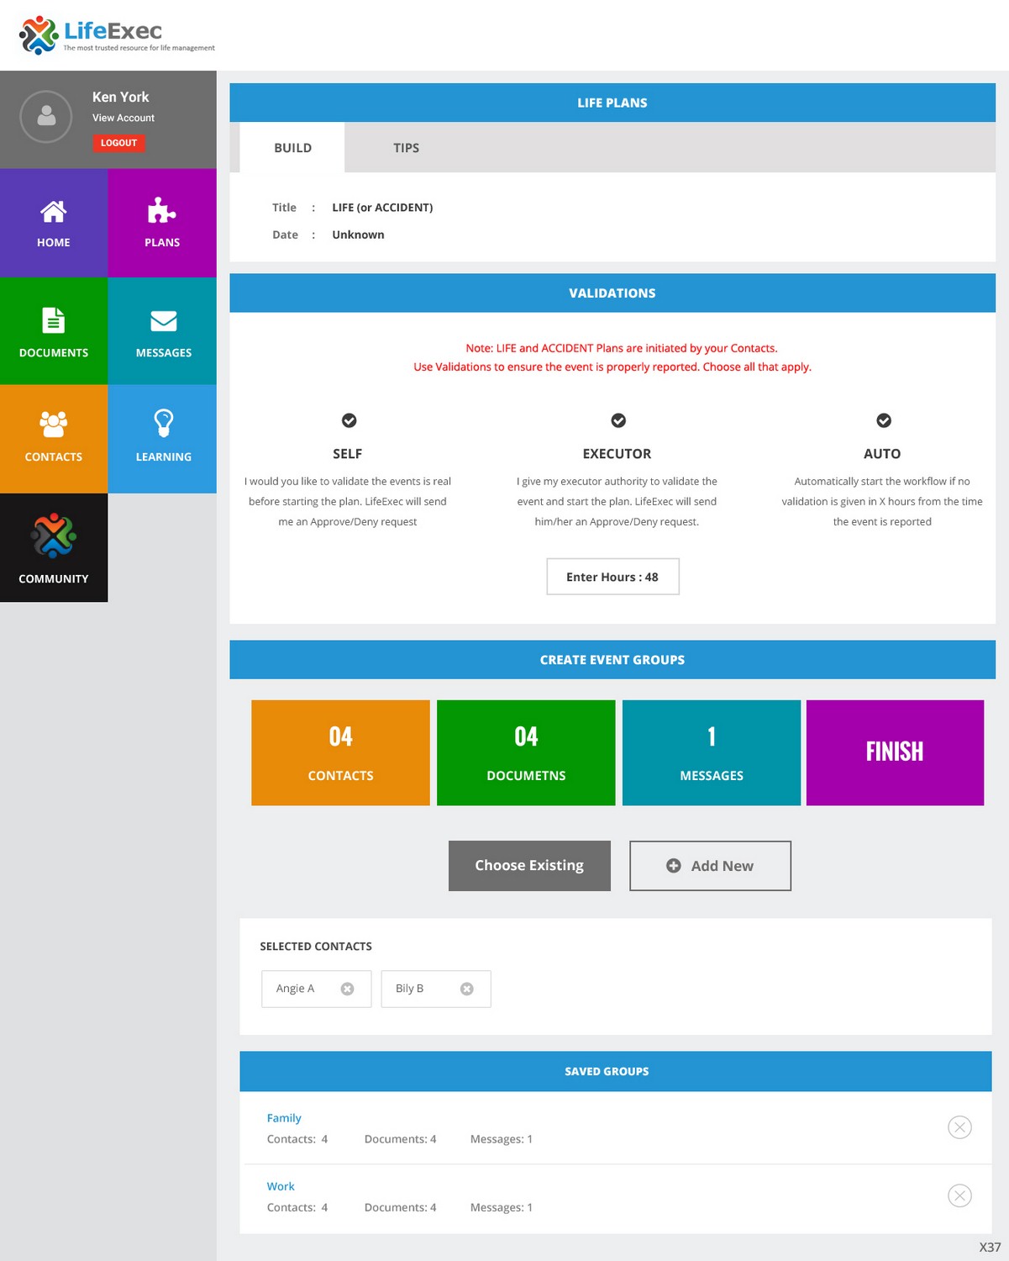Remove Angie A from selected contacts
The height and width of the screenshot is (1261, 1009).
point(347,989)
